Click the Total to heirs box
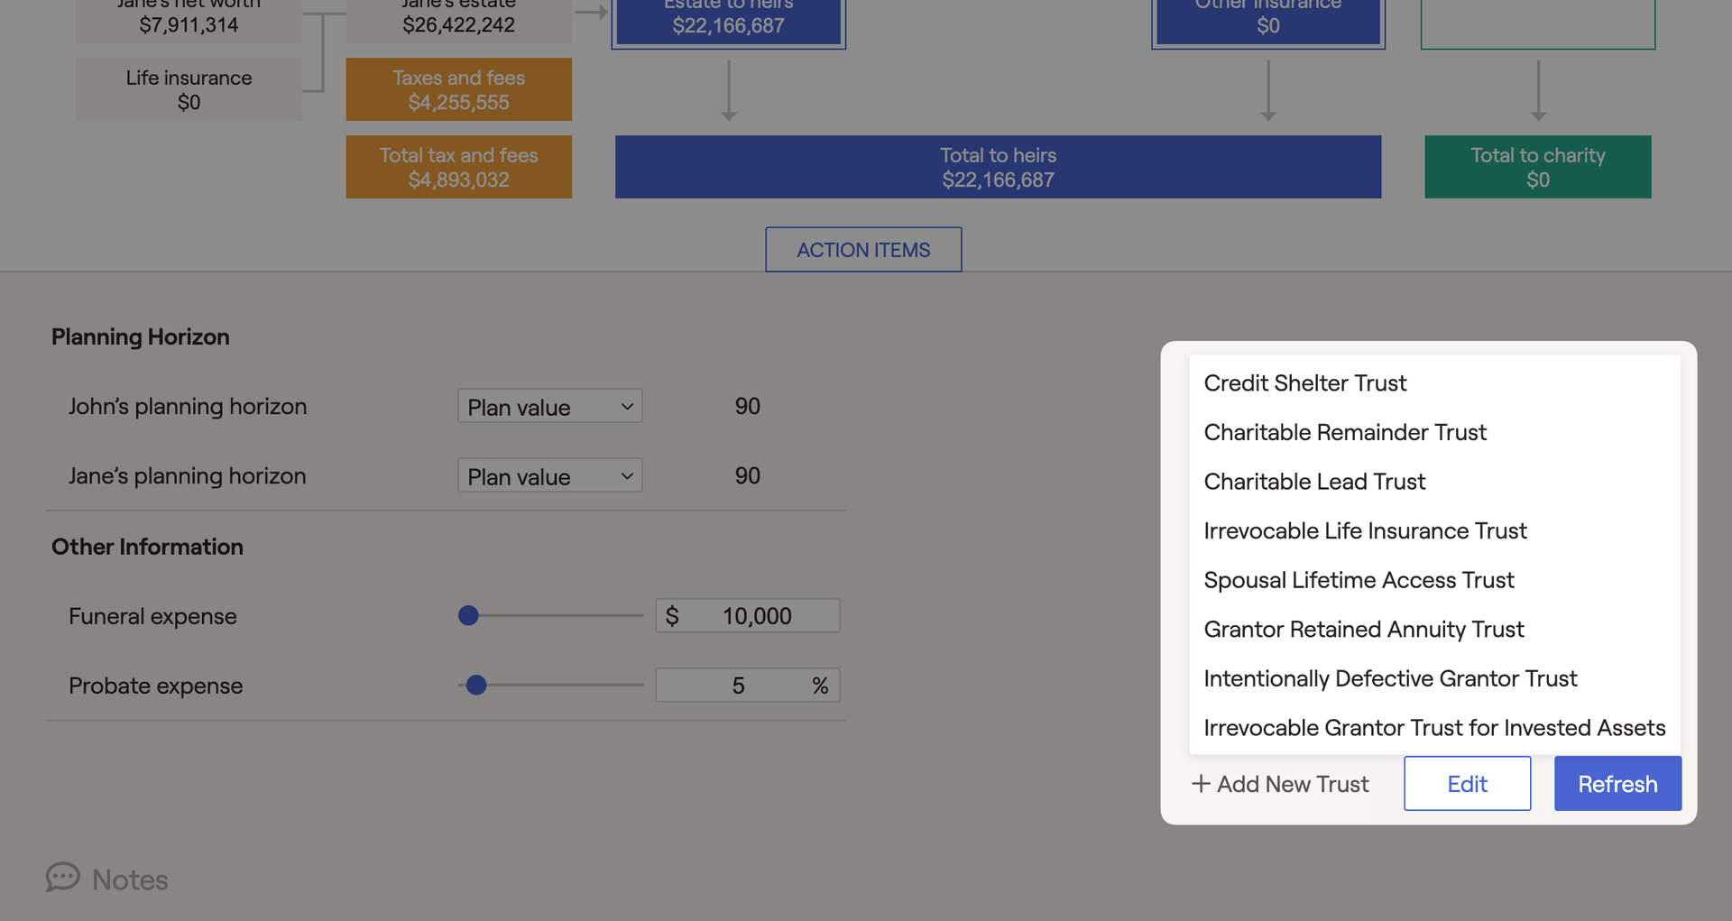The image size is (1732, 921). pyautogui.click(x=998, y=167)
